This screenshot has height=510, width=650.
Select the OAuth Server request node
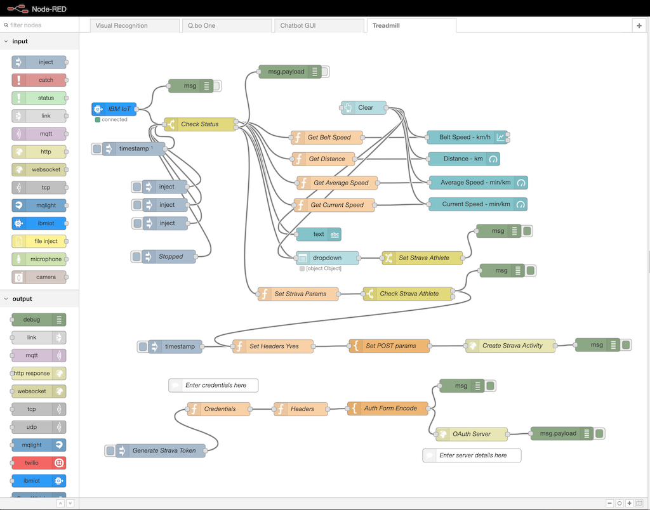pos(472,434)
